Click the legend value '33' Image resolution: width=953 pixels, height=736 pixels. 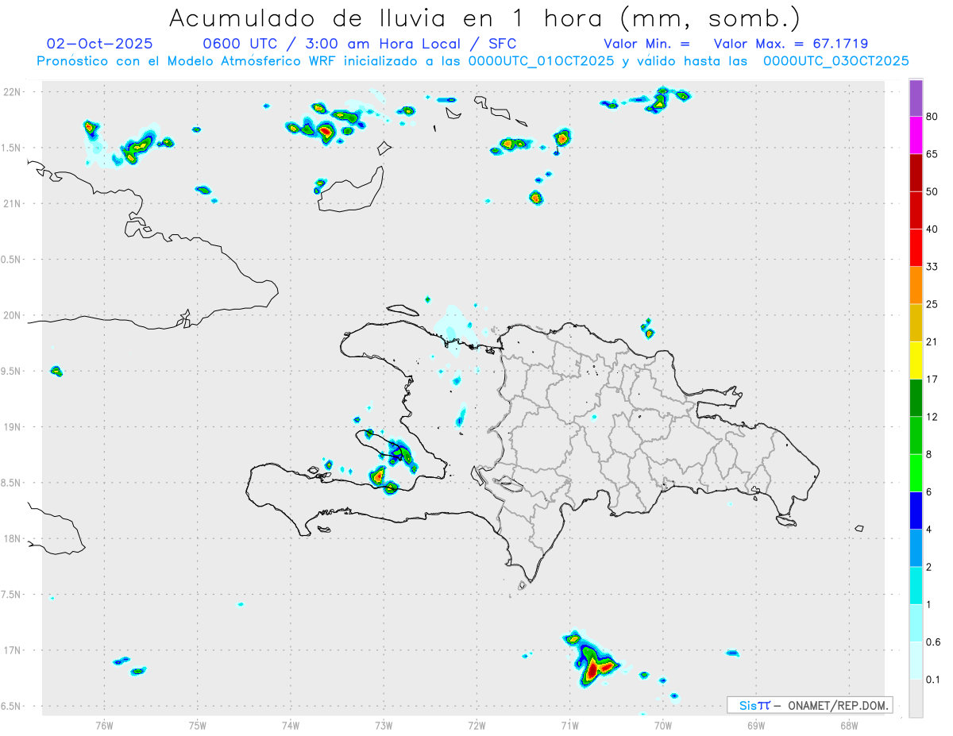pos(932,267)
